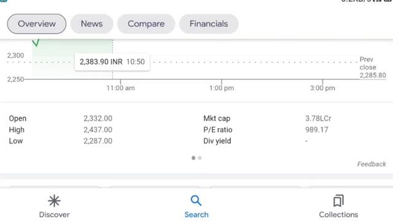Click the 2,383.90 INR chart tooltip

click(x=112, y=62)
